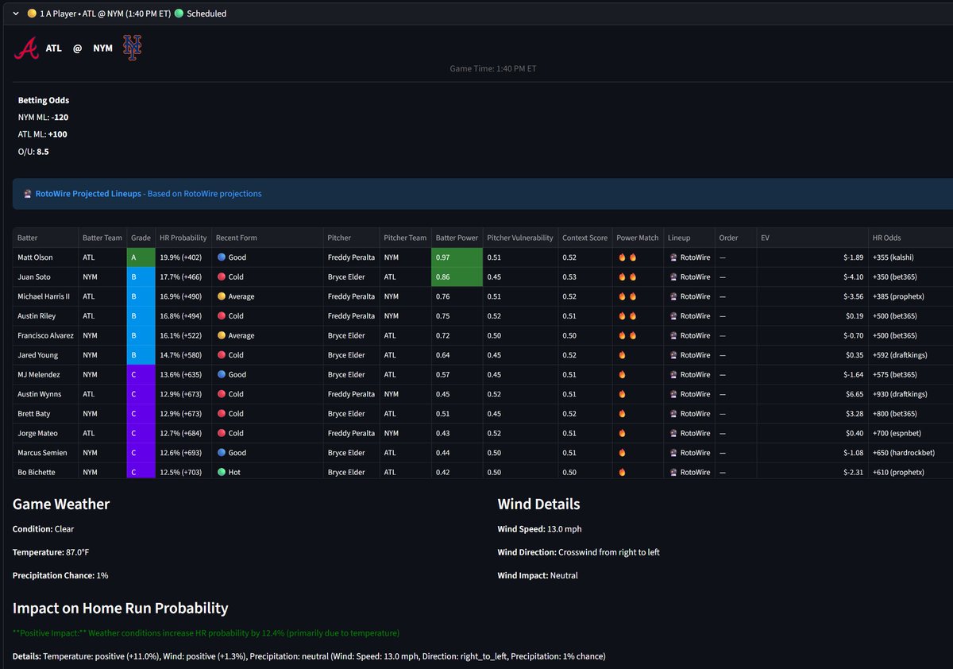Click the blue Good form dot for Matt Olson

[222, 257]
